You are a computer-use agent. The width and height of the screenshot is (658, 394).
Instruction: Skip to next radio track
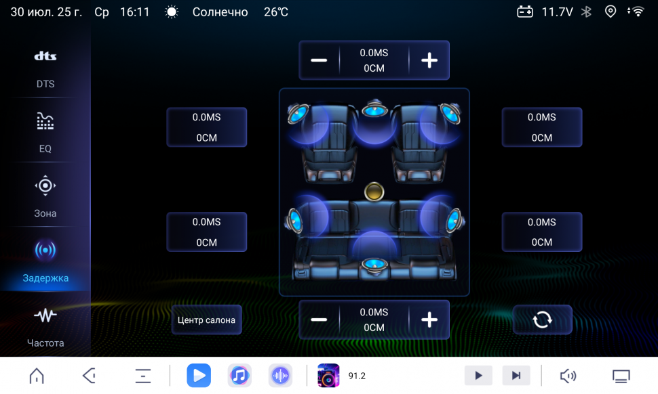tap(516, 376)
